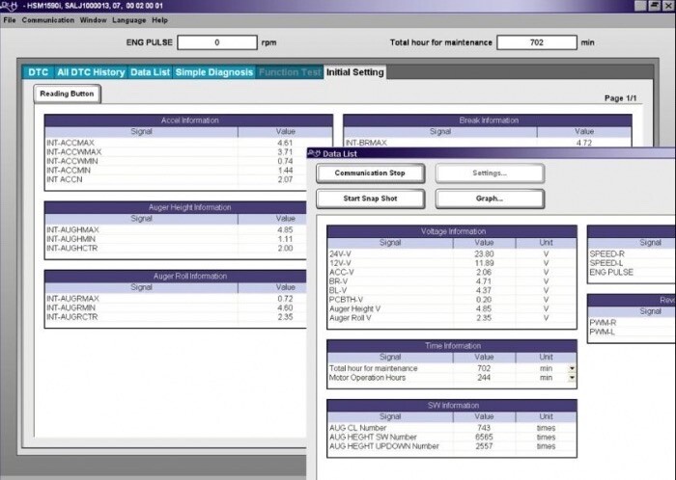
Task: Click the Settings... button
Action: (490, 173)
